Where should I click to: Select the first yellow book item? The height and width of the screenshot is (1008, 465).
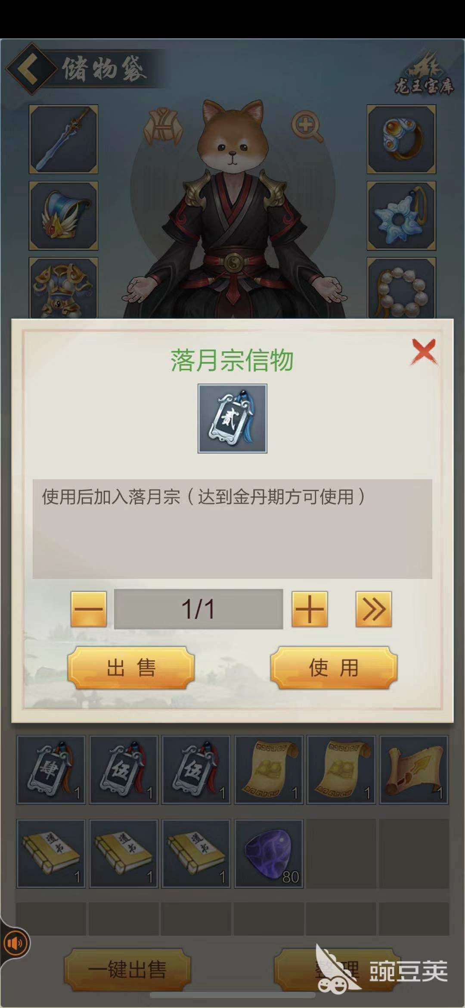point(51,854)
